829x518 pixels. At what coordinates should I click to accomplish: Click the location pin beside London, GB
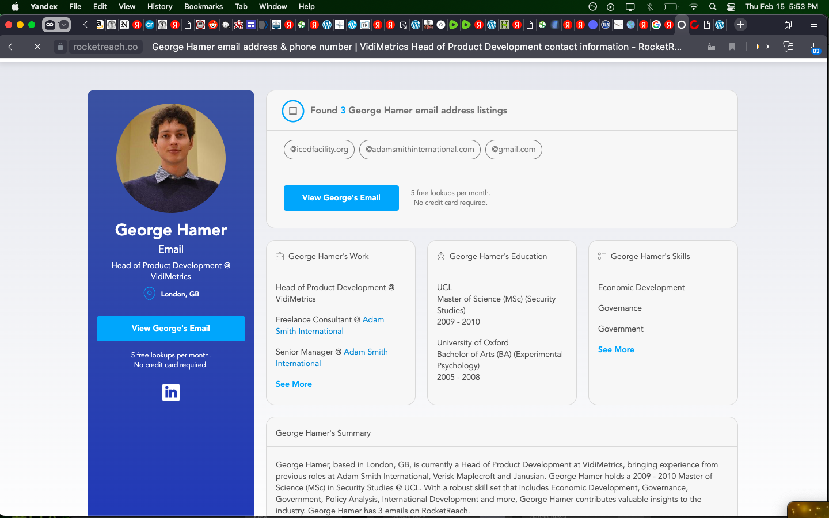(x=149, y=294)
